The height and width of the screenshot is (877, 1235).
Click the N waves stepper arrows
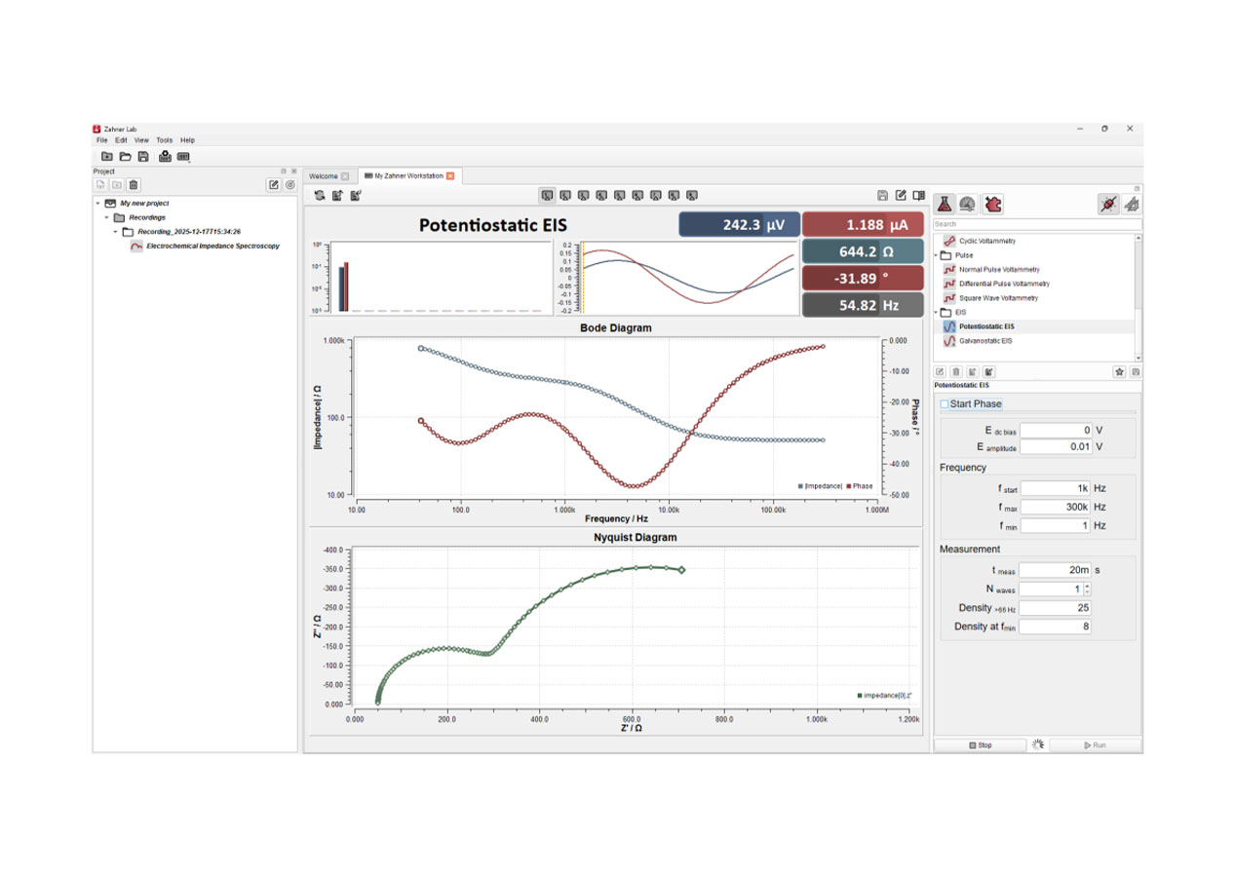[x=1087, y=589]
